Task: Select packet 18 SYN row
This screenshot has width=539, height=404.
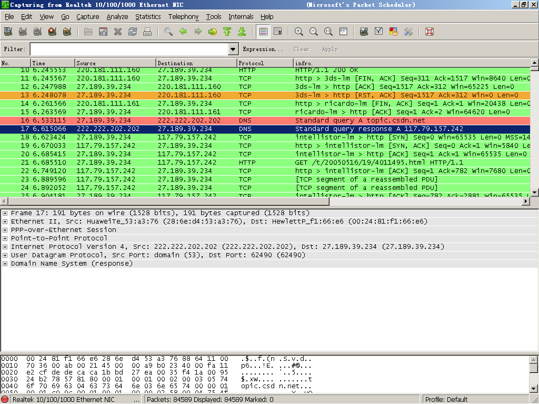Action: 265,137
